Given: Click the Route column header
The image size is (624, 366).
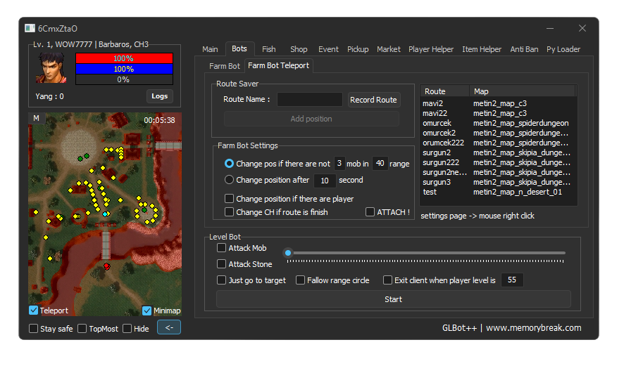Looking at the screenshot, I should point(445,91).
